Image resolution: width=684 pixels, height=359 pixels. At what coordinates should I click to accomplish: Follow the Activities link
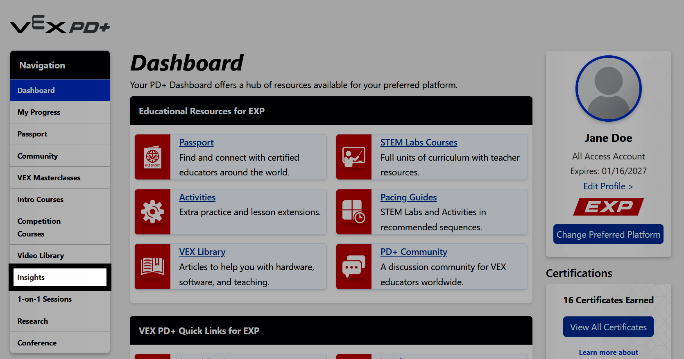point(197,197)
